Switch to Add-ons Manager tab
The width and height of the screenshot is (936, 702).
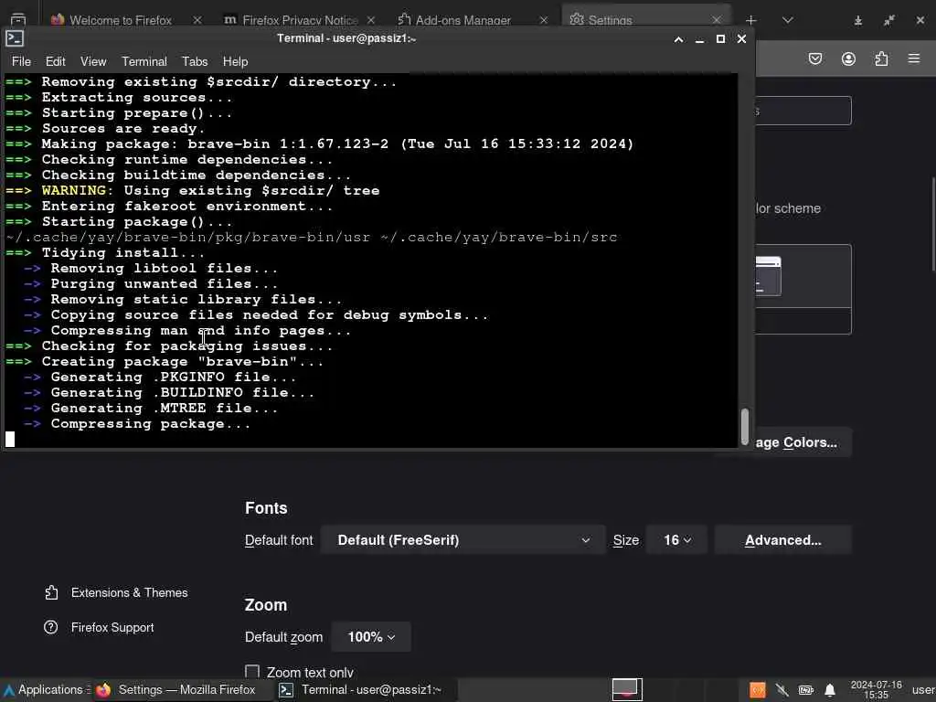tap(463, 20)
